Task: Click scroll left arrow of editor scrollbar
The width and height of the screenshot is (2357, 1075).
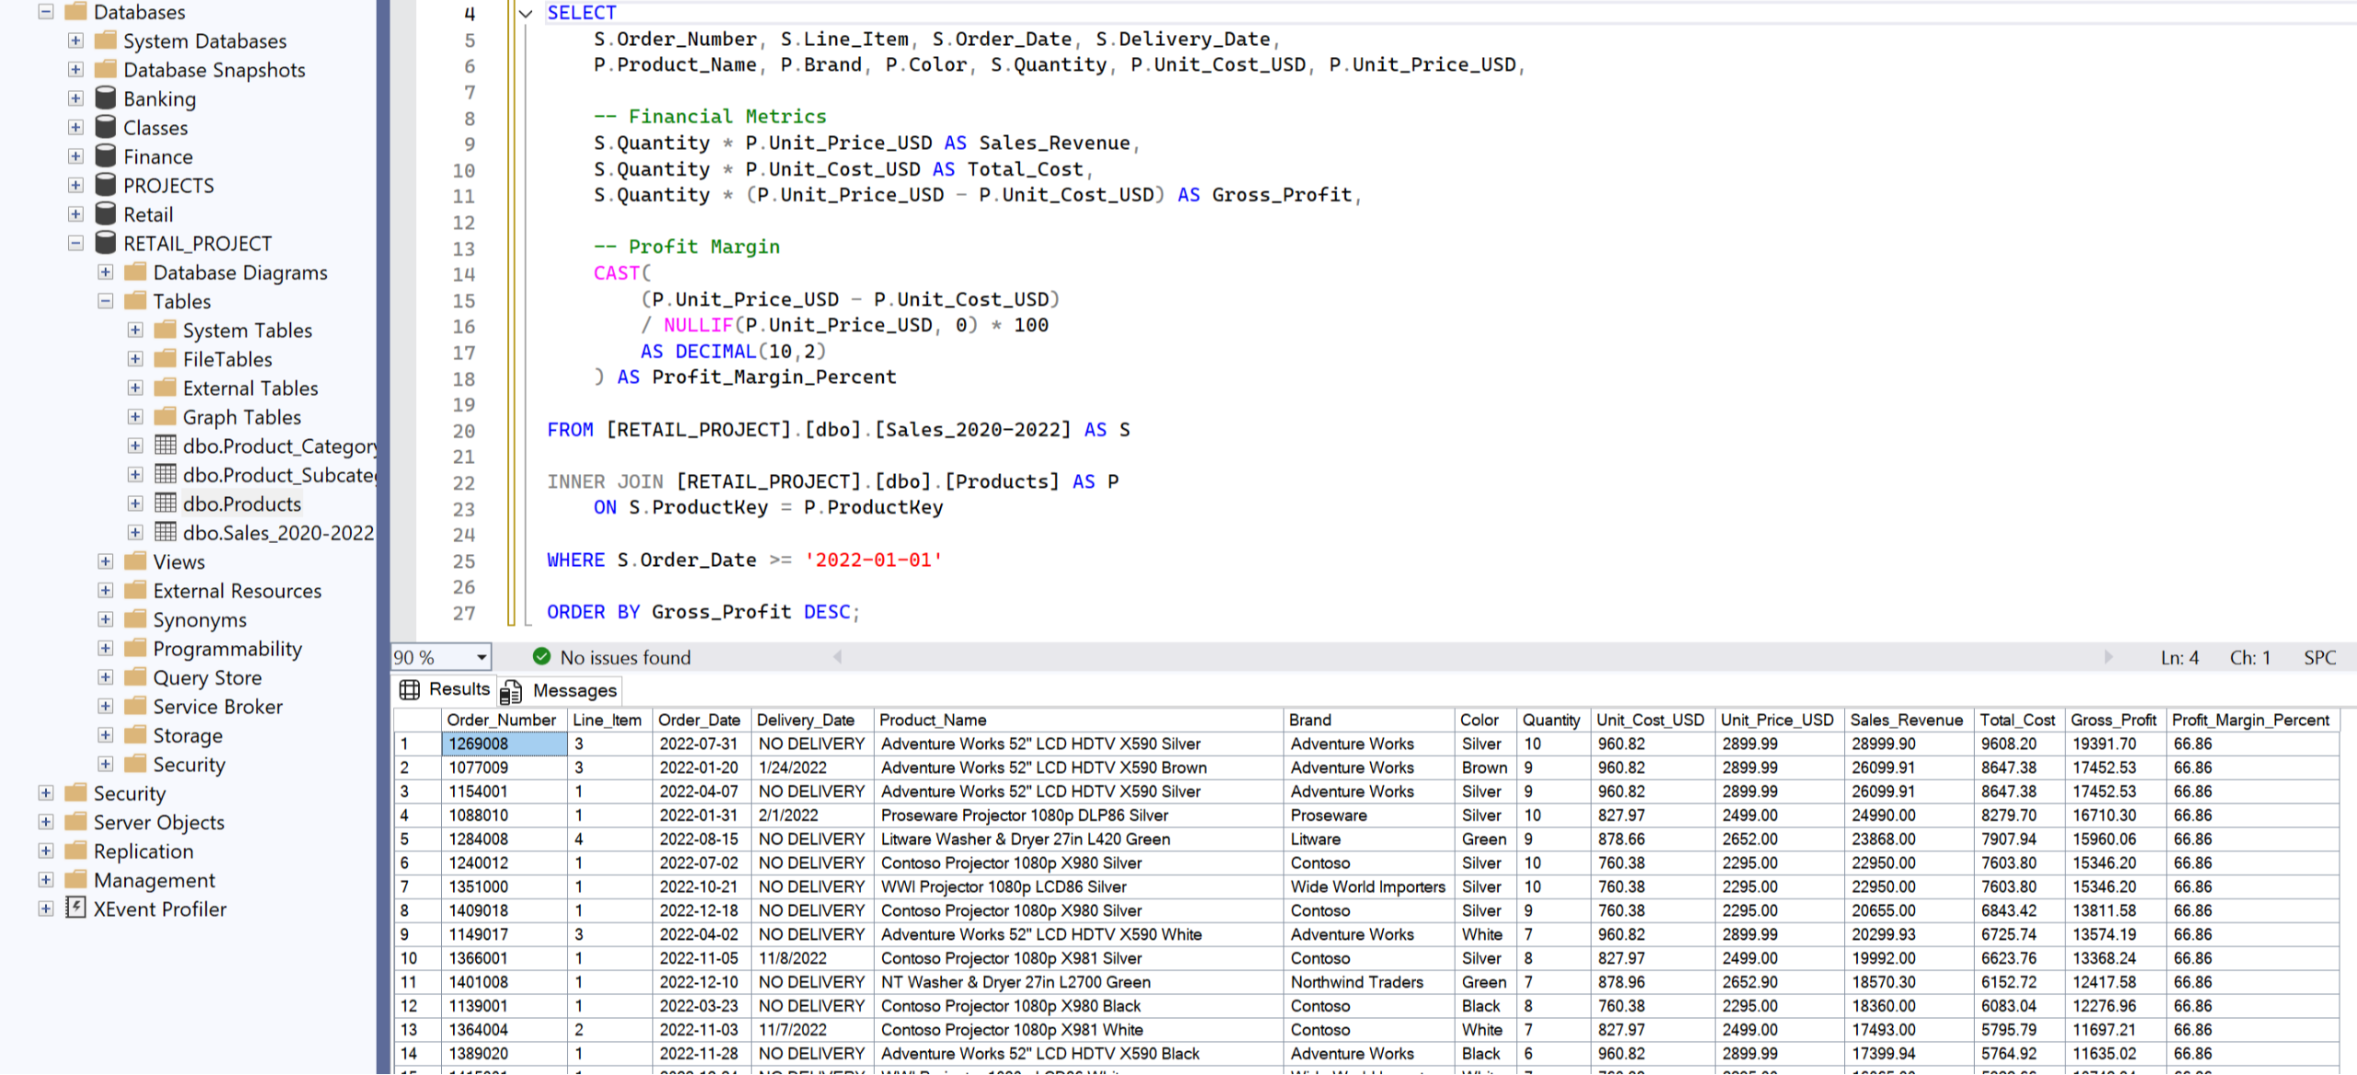Action: (x=838, y=656)
